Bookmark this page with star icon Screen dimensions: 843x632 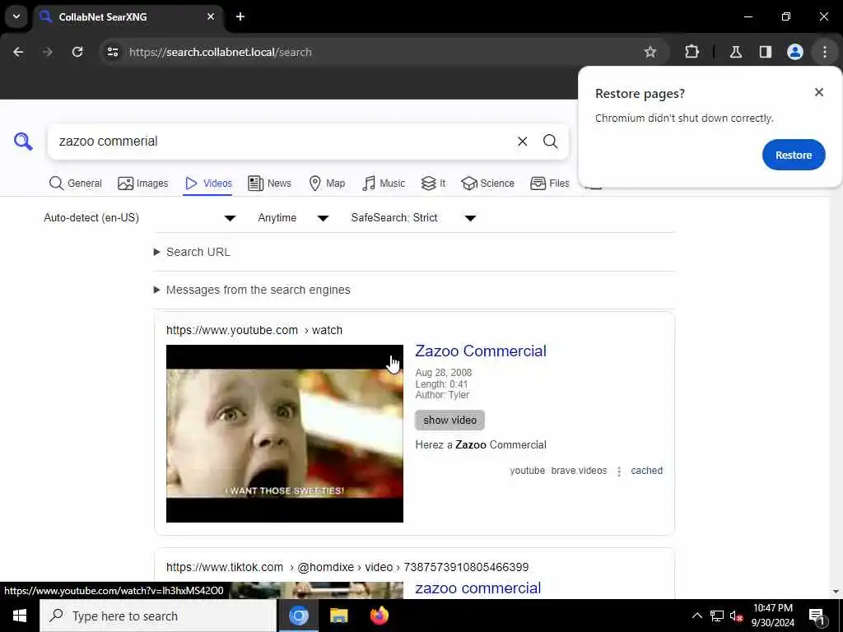tap(650, 52)
